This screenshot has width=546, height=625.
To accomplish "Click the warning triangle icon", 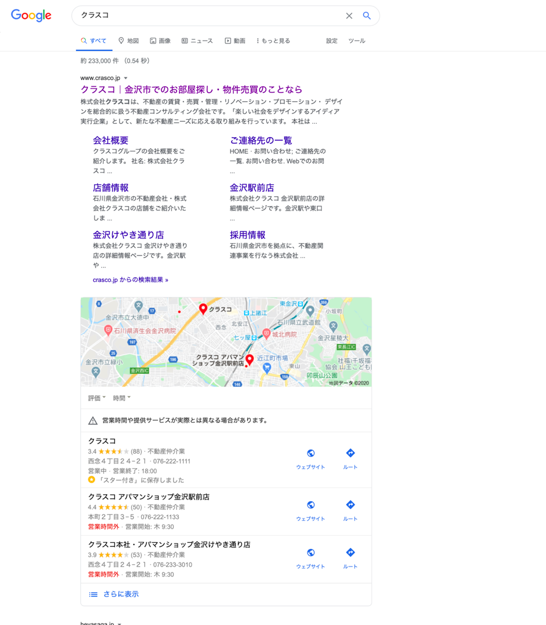I will [x=93, y=421].
